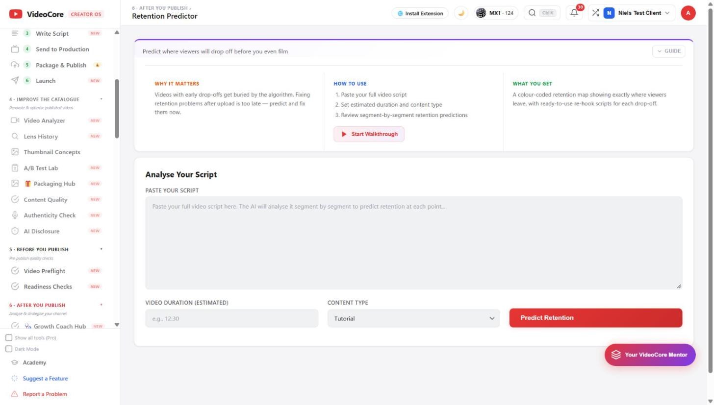Click the VideoCore logo icon
Image resolution: width=714 pixels, height=405 pixels.
pos(16,14)
